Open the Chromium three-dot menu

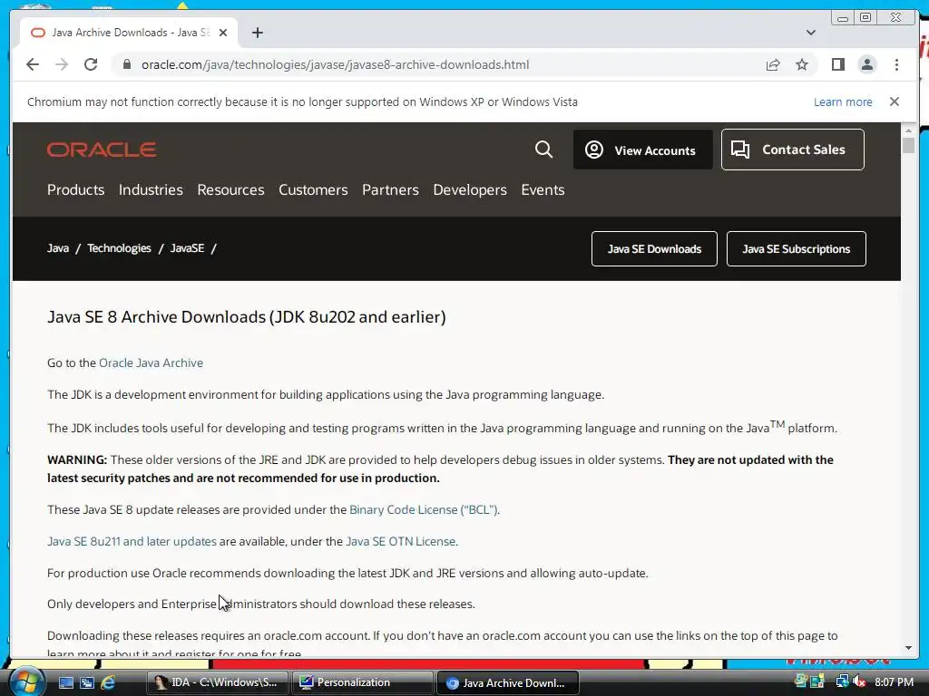[x=896, y=64]
